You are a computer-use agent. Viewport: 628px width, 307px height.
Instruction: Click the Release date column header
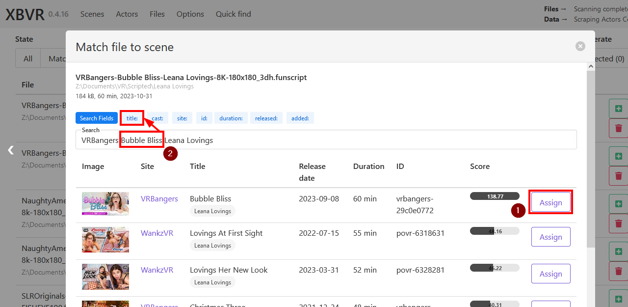pyautogui.click(x=313, y=172)
